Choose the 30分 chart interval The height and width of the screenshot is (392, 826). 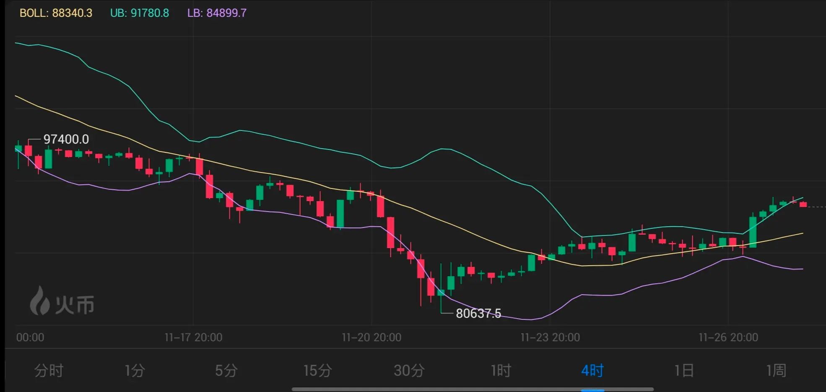point(409,371)
